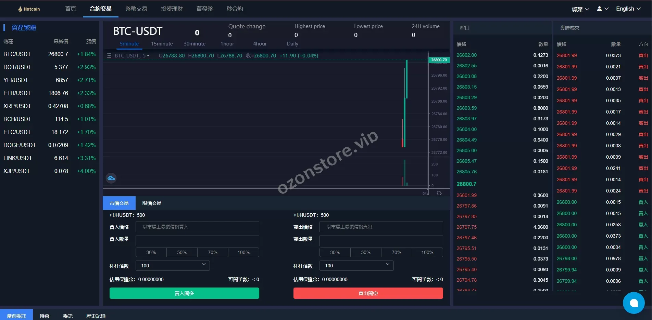Open the English language dropdown
The width and height of the screenshot is (652, 320).
(x=628, y=9)
